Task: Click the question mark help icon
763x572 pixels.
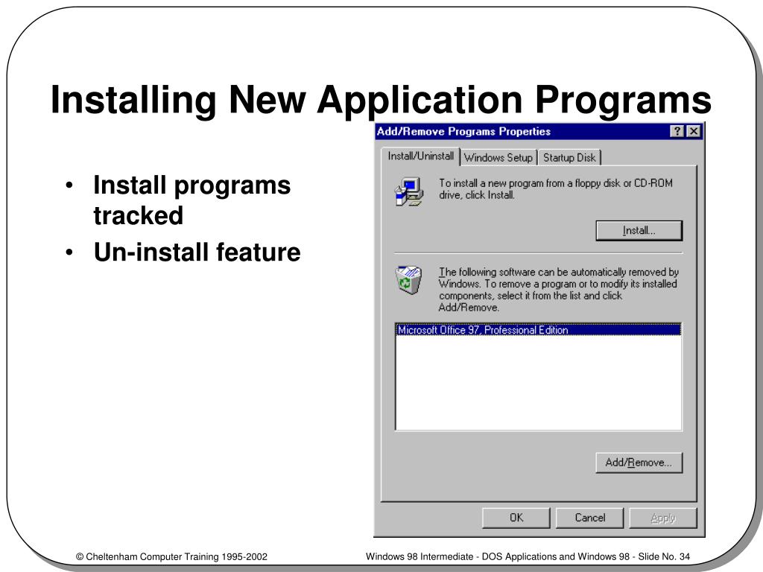Action: tap(677, 131)
